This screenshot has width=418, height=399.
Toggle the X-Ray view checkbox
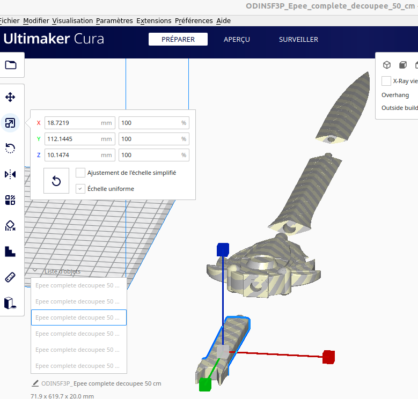pos(386,81)
